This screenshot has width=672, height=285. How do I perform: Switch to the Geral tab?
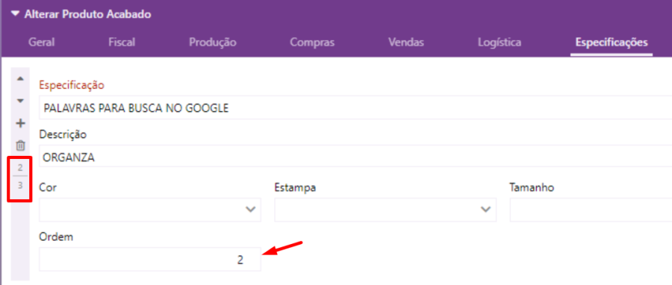tap(42, 43)
